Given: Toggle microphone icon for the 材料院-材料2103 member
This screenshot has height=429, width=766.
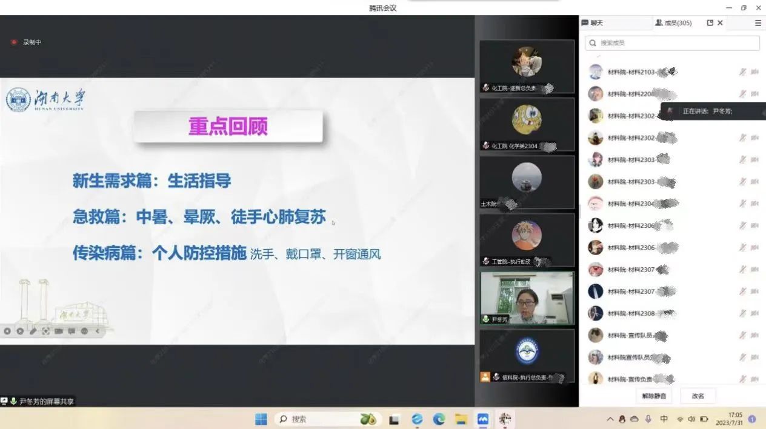Looking at the screenshot, I should point(742,72).
